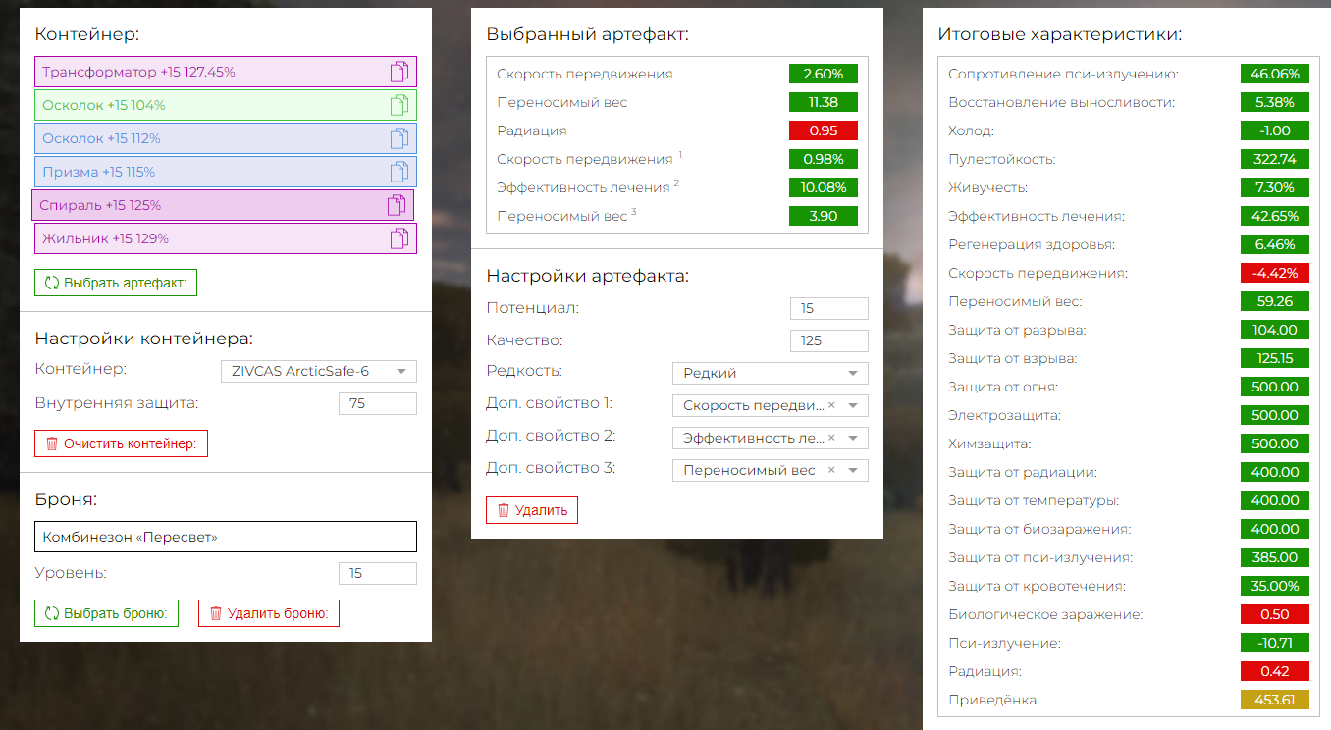Click the 500.00 Защита от огня value
Screen dimensions: 1331x730
(x=1275, y=387)
